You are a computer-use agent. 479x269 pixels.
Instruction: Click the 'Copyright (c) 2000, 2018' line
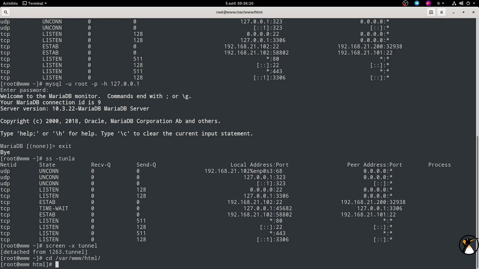click(110, 121)
